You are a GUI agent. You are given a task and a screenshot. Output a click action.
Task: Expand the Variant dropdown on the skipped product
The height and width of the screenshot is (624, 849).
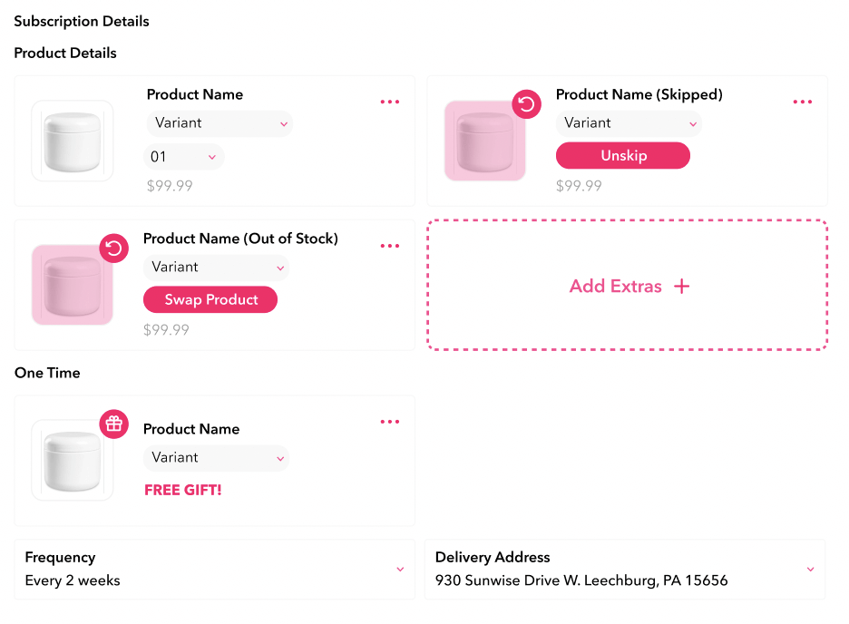coord(629,123)
